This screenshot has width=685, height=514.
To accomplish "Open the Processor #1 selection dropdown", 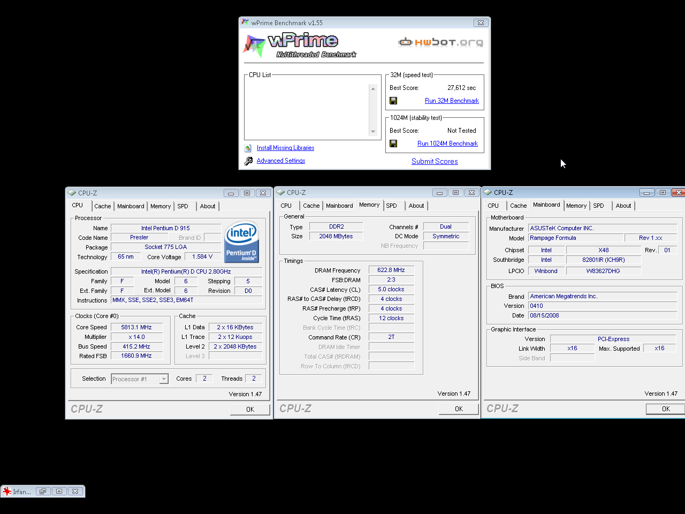I will [164, 379].
